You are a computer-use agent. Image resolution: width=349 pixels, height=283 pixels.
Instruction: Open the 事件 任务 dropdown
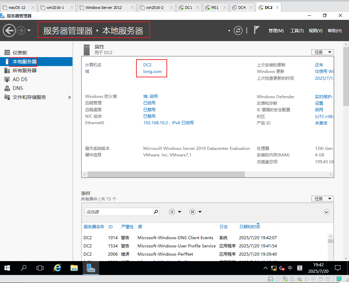(323, 198)
